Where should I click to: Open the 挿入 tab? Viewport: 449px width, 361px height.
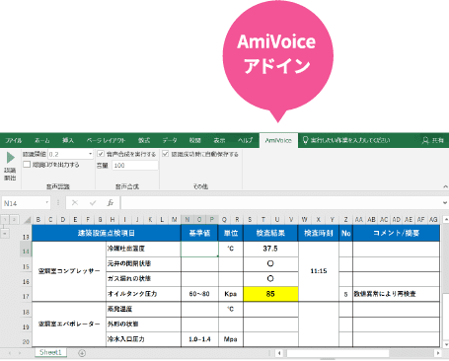click(x=68, y=140)
